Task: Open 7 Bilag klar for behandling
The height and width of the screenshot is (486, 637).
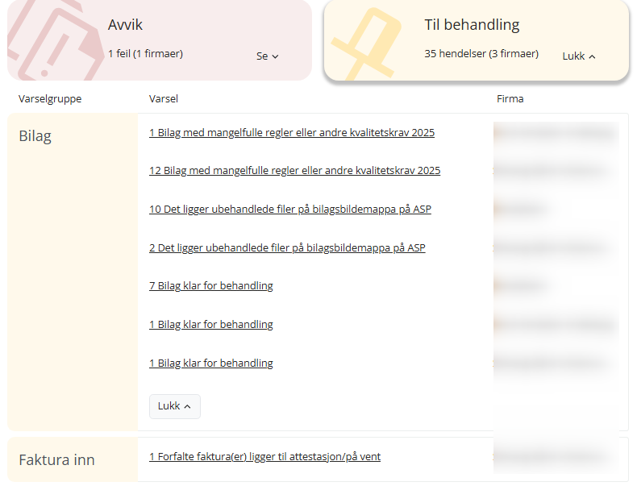Action: [210, 286]
